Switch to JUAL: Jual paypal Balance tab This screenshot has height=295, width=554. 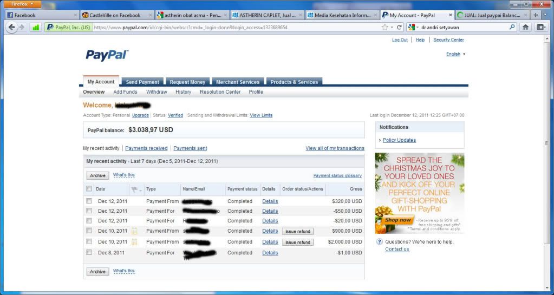point(492,15)
